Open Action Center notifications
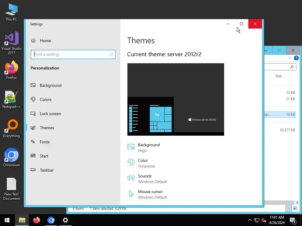 pyautogui.click(x=293, y=220)
